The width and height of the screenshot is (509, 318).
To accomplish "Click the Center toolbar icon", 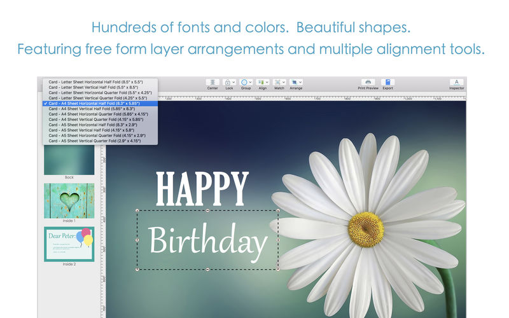I will (213, 82).
